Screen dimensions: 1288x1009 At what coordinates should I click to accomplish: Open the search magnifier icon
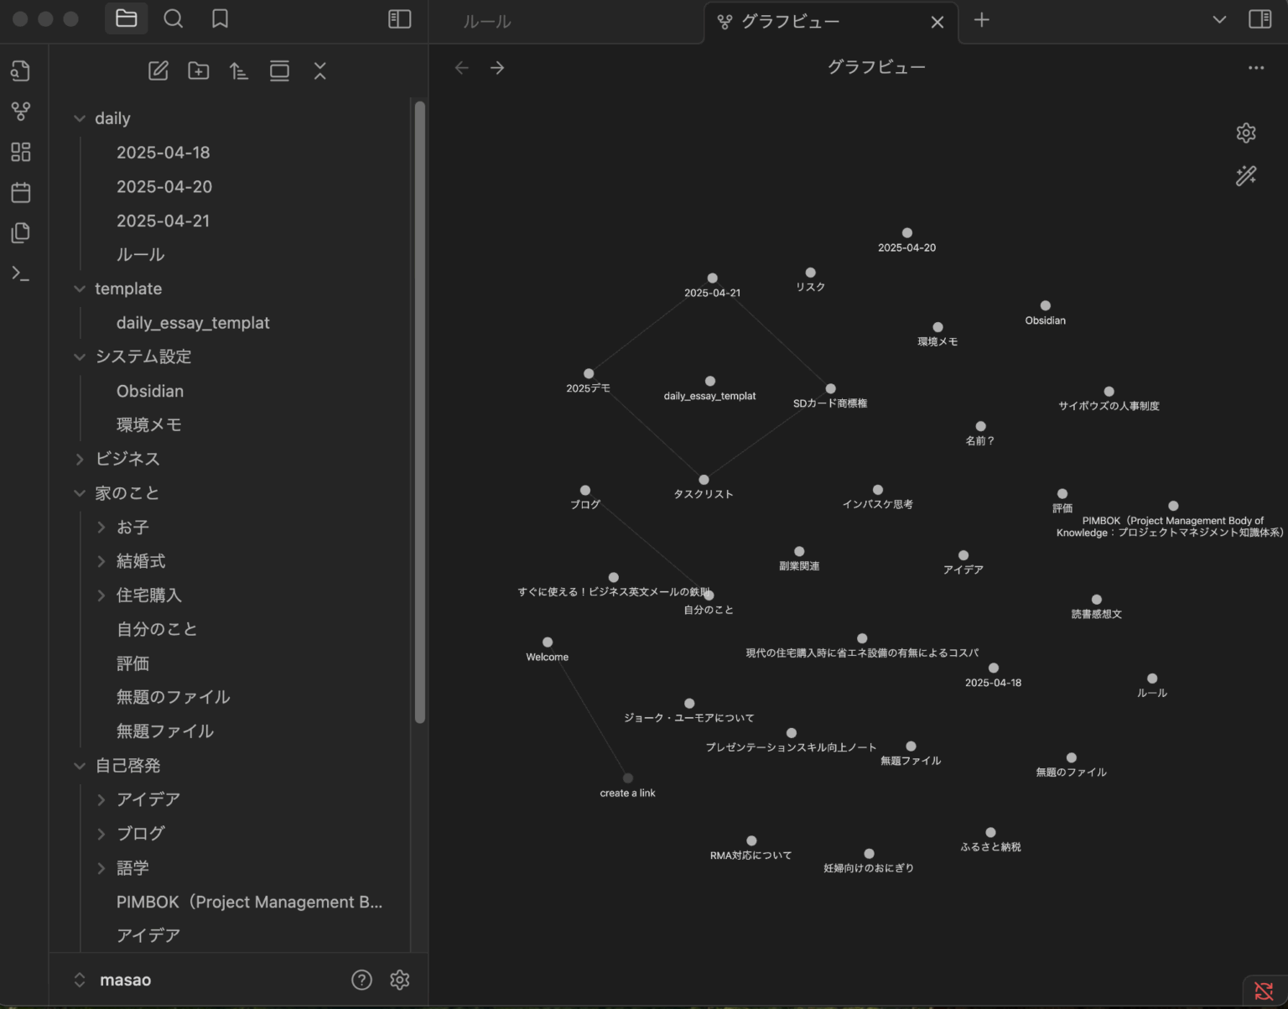click(x=174, y=18)
